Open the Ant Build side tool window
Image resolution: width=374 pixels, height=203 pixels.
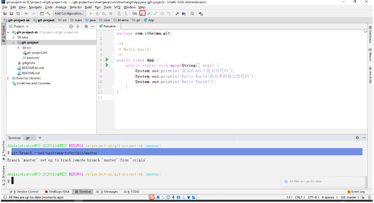click(370, 75)
